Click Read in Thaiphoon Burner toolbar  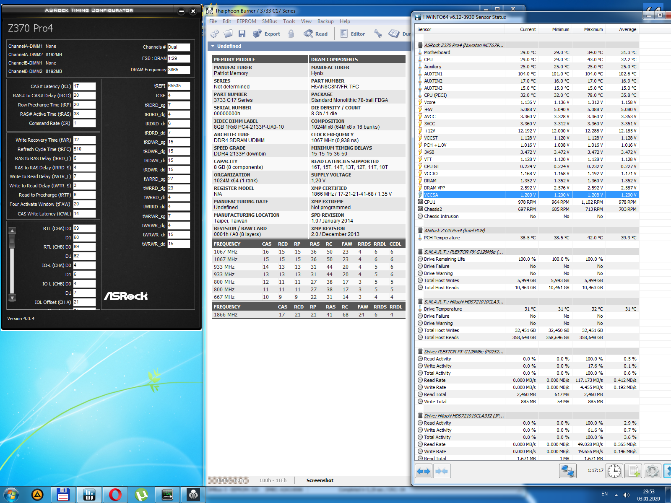[316, 34]
